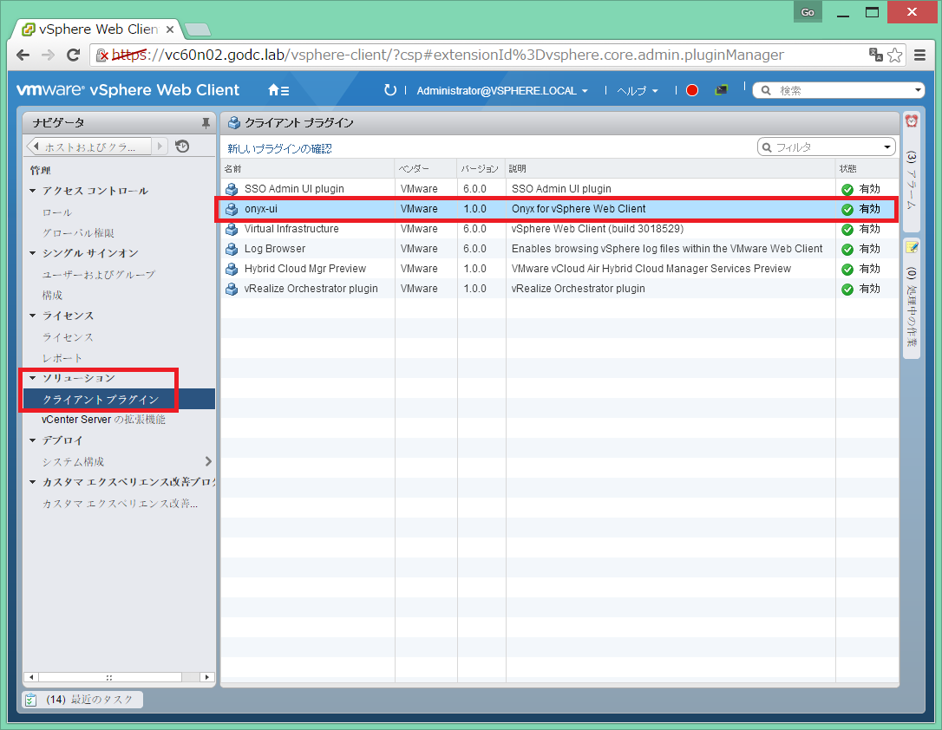Image resolution: width=942 pixels, height=730 pixels.
Task: Open a new browser tab
Action: pyautogui.click(x=197, y=29)
